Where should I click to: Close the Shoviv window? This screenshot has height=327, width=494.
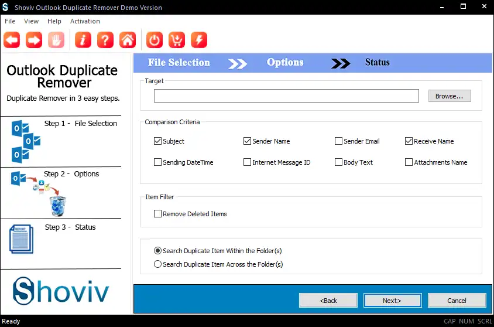click(484, 6)
